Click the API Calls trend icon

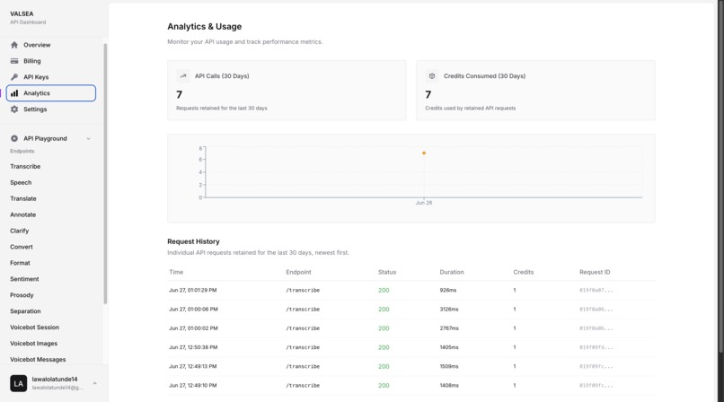[x=183, y=76]
